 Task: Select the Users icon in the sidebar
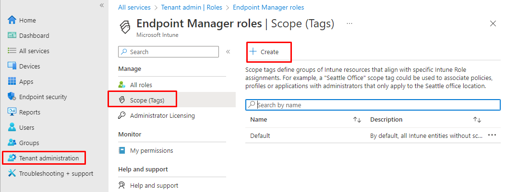[x=12, y=127]
